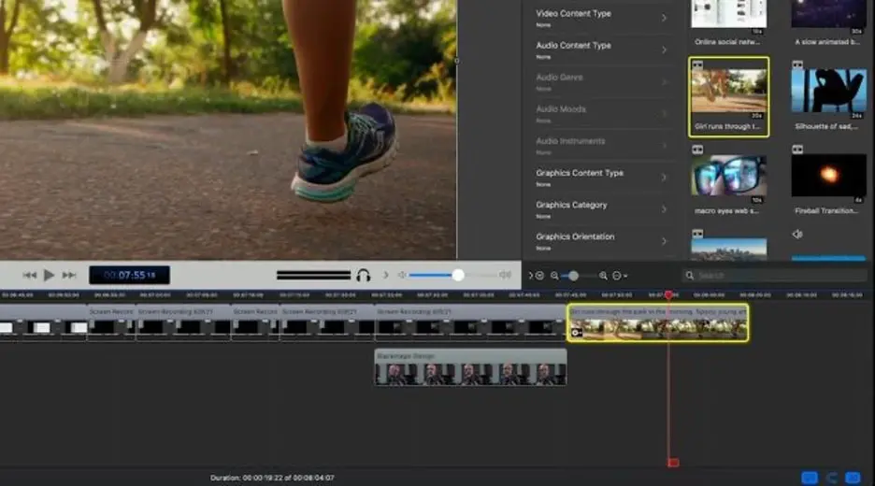Click the fast-forward playback button

68,275
